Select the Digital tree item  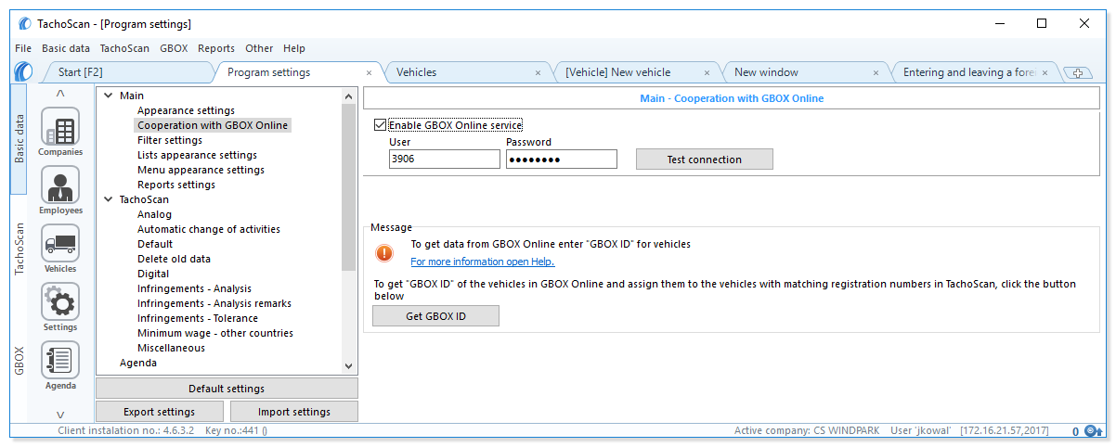[153, 274]
